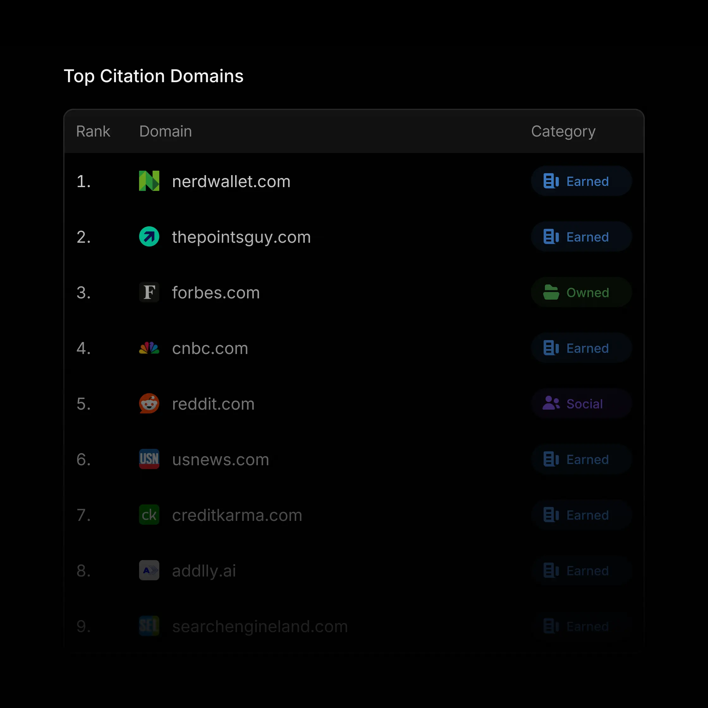Screen dimensions: 708x708
Task: Open the Category column header
Action: (563, 131)
